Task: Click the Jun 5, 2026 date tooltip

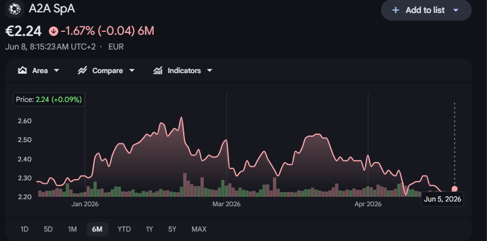Action: [442, 199]
